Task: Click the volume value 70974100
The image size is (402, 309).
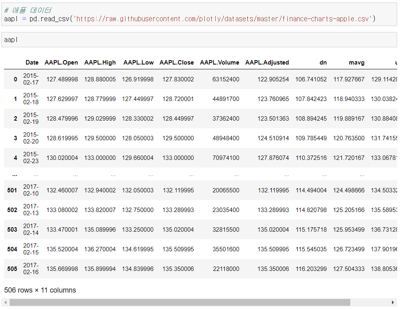Action: pyautogui.click(x=226, y=158)
